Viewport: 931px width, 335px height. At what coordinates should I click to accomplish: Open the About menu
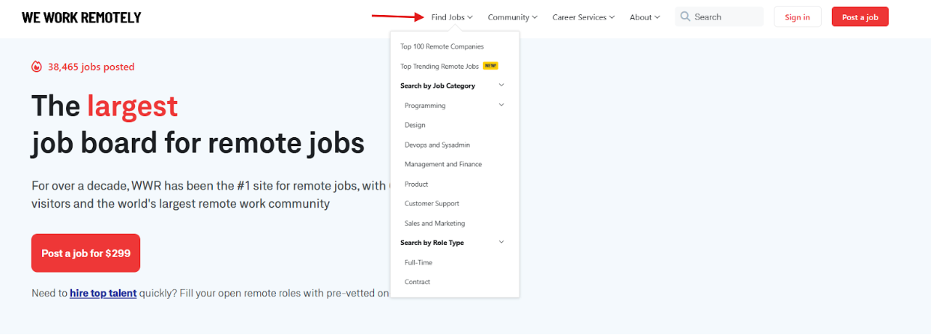645,17
